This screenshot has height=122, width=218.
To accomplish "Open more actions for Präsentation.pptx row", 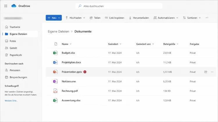I will point(212,72).
